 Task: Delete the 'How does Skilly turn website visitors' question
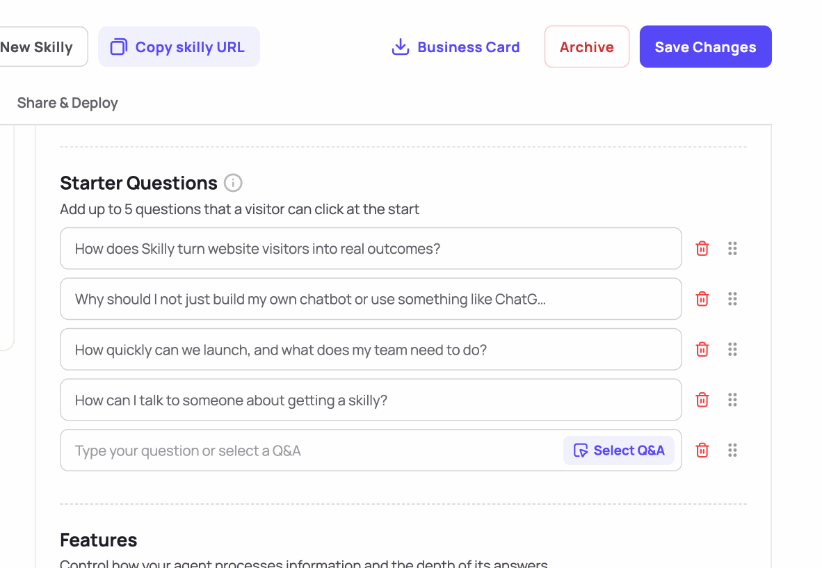pyautogui.click(x=702, y=248)
